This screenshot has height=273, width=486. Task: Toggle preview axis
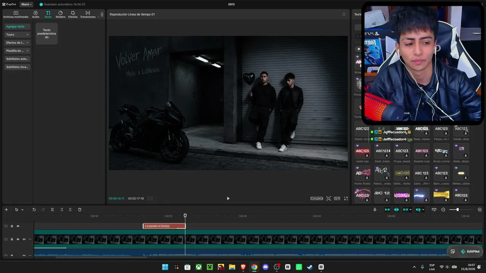click(x=418, y=210)
